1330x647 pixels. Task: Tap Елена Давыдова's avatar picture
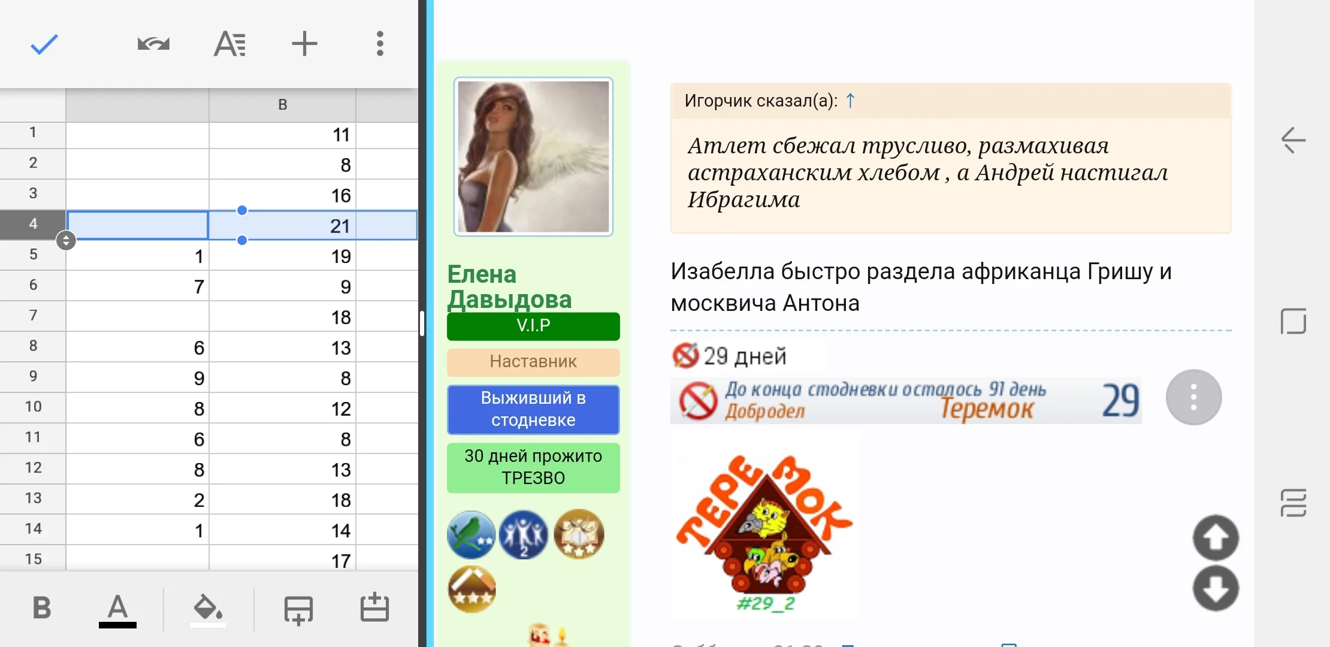[x=533, y=156]
